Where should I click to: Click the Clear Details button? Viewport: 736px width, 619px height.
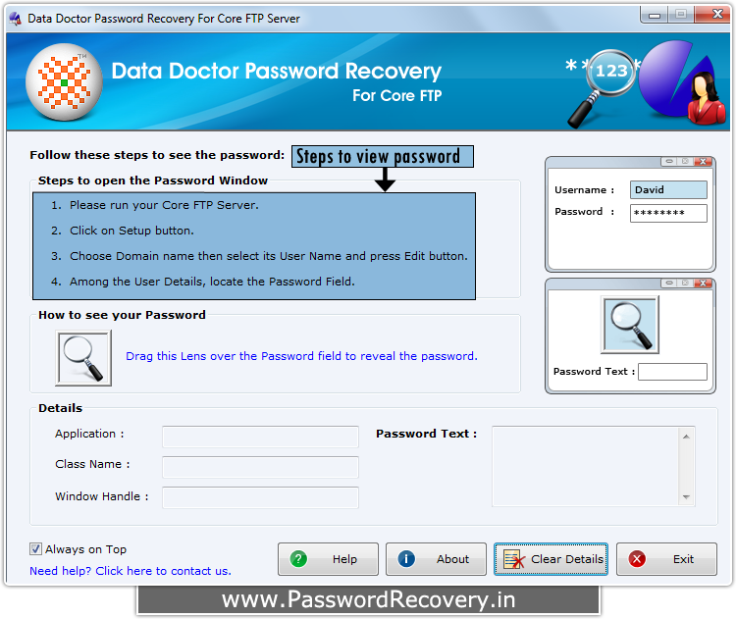[551, 559]
